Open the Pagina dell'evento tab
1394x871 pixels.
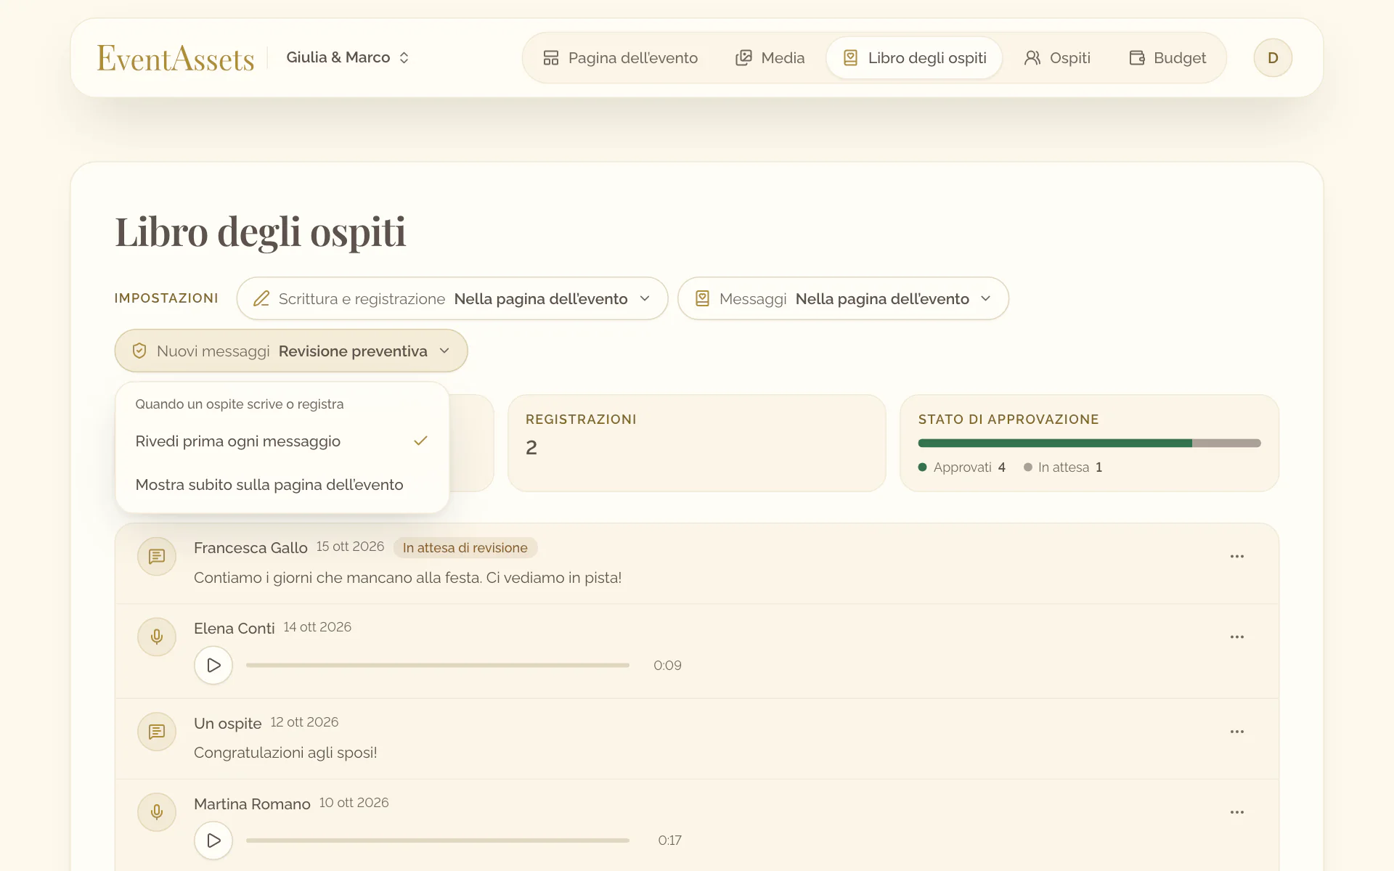pyautogui.click(x=620, y=57)
